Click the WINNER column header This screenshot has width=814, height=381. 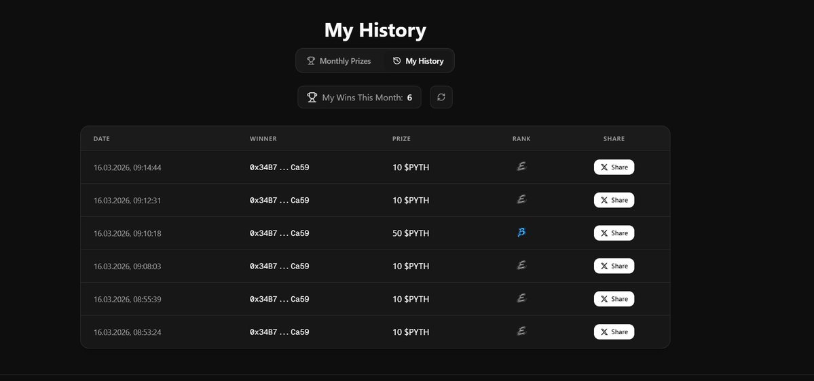tap(263, 139)
